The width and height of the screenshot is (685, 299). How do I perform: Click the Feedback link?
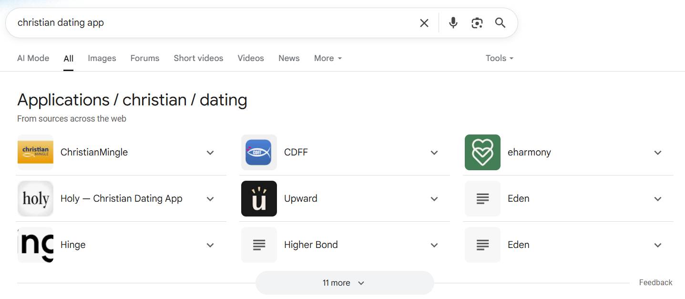(x=655, y=283)
